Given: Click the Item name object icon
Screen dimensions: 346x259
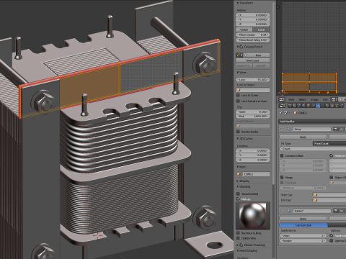Looking at the screenshot, I should 239,174.
